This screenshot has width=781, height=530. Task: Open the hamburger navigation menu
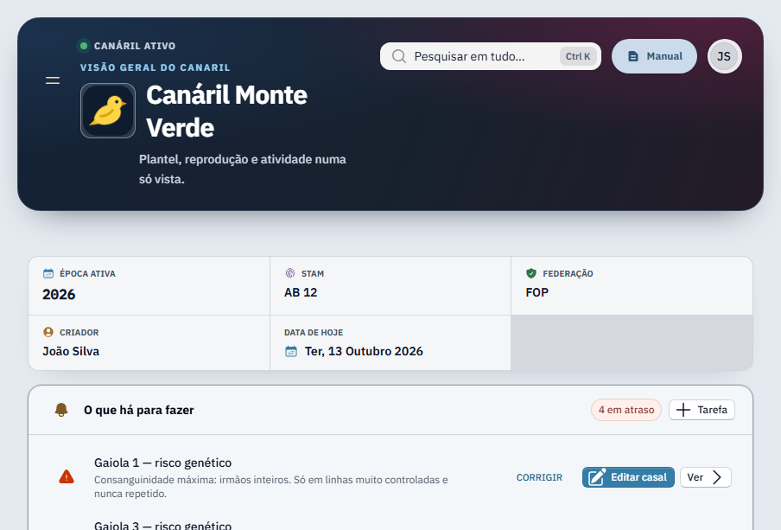tap(53, 80)
